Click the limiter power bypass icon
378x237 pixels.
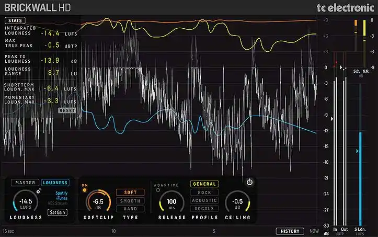point(249,182)
